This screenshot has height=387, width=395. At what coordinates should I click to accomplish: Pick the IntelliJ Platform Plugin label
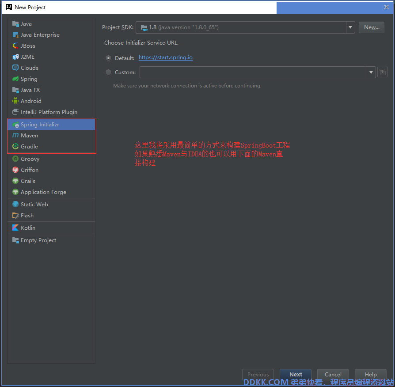pyautogui.click(x=49, y=112)
